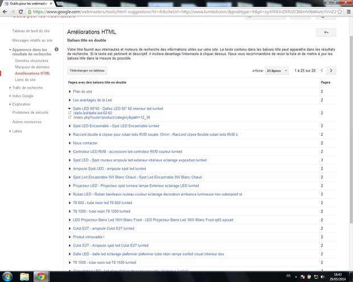Screen dimensions: 353x282
Task: Open external link icon for /index.php?route path
Action: [x=69, y=117]
